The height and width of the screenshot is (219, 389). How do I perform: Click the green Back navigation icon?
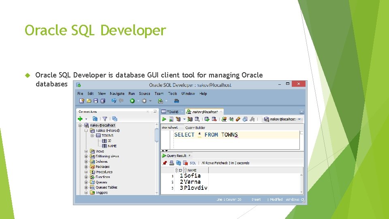132,101
